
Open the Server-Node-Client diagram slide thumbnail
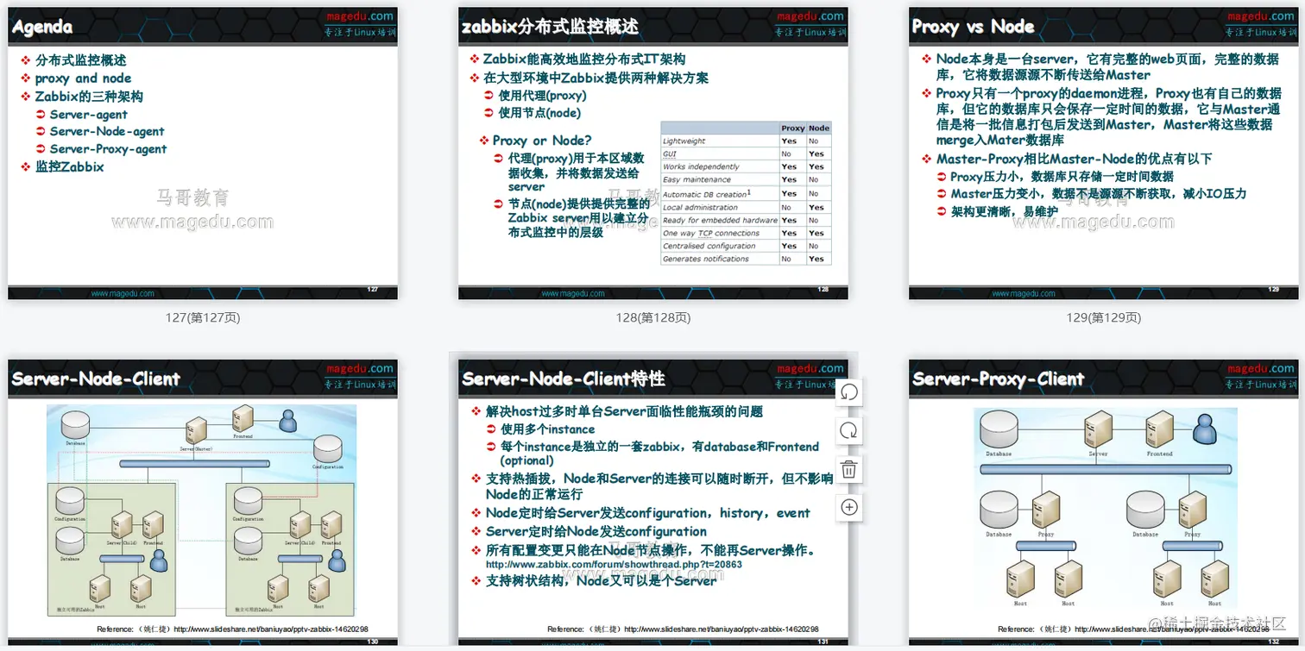coord(203,503)
